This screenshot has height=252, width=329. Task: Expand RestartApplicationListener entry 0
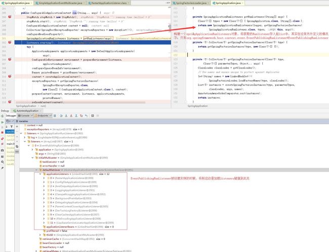coord(44,178)
